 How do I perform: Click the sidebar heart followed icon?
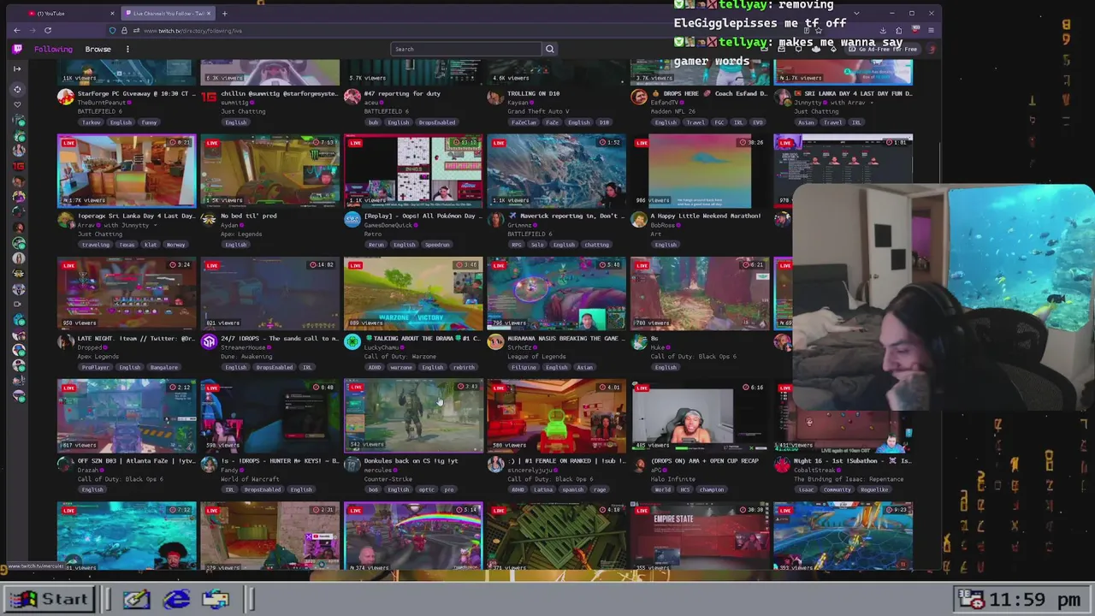coord(17,104)
